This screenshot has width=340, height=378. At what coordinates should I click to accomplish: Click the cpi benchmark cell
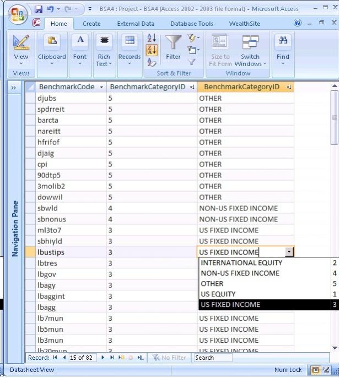click(x=71, y=164)
